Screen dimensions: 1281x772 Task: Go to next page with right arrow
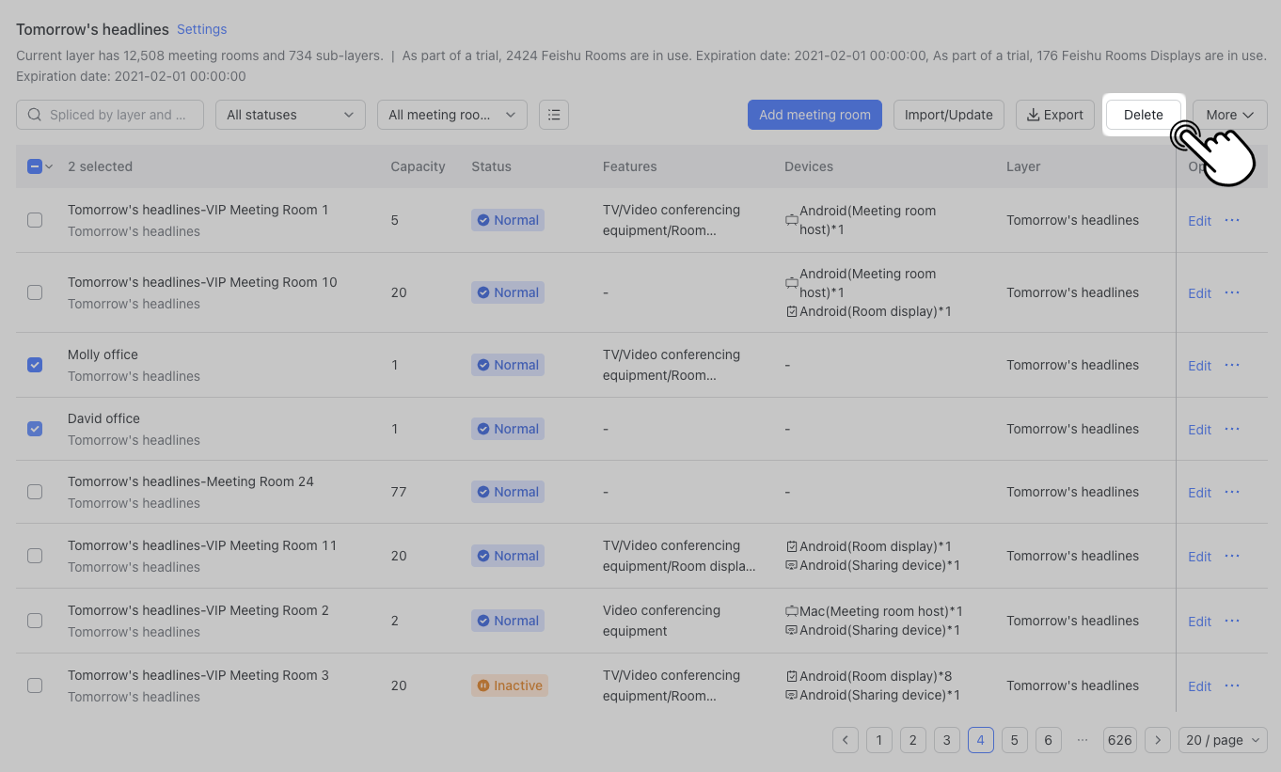coord(1158,740)
